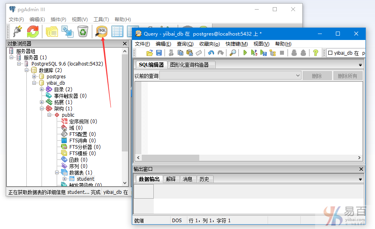Open the previous queries dropdown
The width and height of the screenshot is (375, 229).
(298, 76)
